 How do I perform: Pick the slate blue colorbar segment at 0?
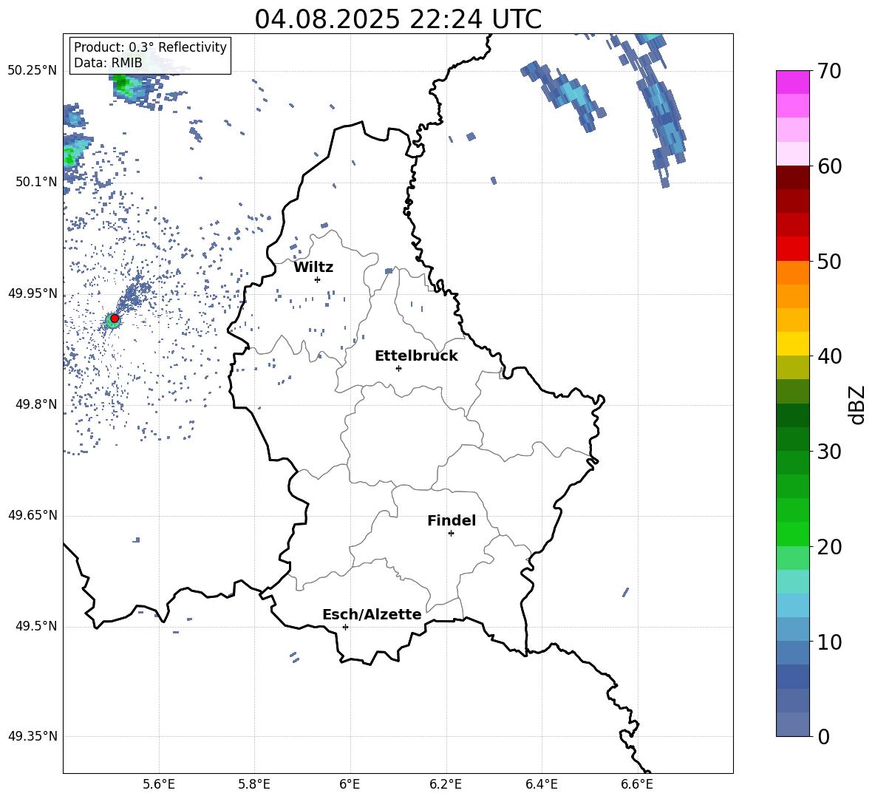pyautogui.click(x=793, y=724)
